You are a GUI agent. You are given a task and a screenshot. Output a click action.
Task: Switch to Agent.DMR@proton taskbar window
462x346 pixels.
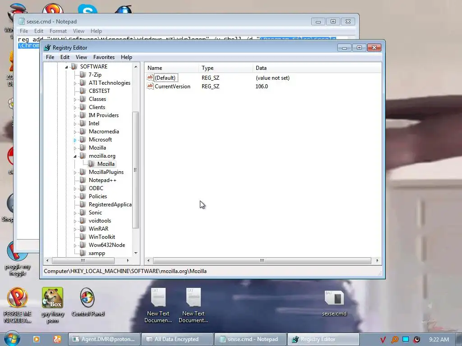[x=104, y=339]
